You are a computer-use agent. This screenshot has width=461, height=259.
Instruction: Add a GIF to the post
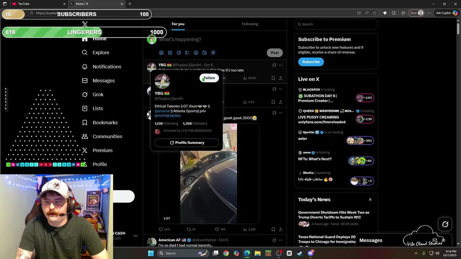tap(170, 53)
